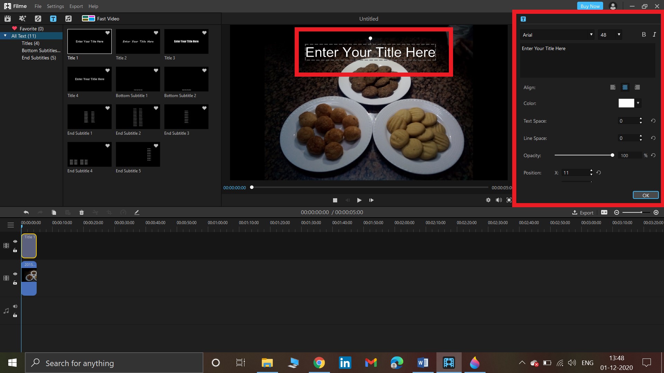This screenshot has height=373, width=664.
Task: Select the Undo icon in timeline toolbar
Action: pyautogui.click(x=26, y=212)
